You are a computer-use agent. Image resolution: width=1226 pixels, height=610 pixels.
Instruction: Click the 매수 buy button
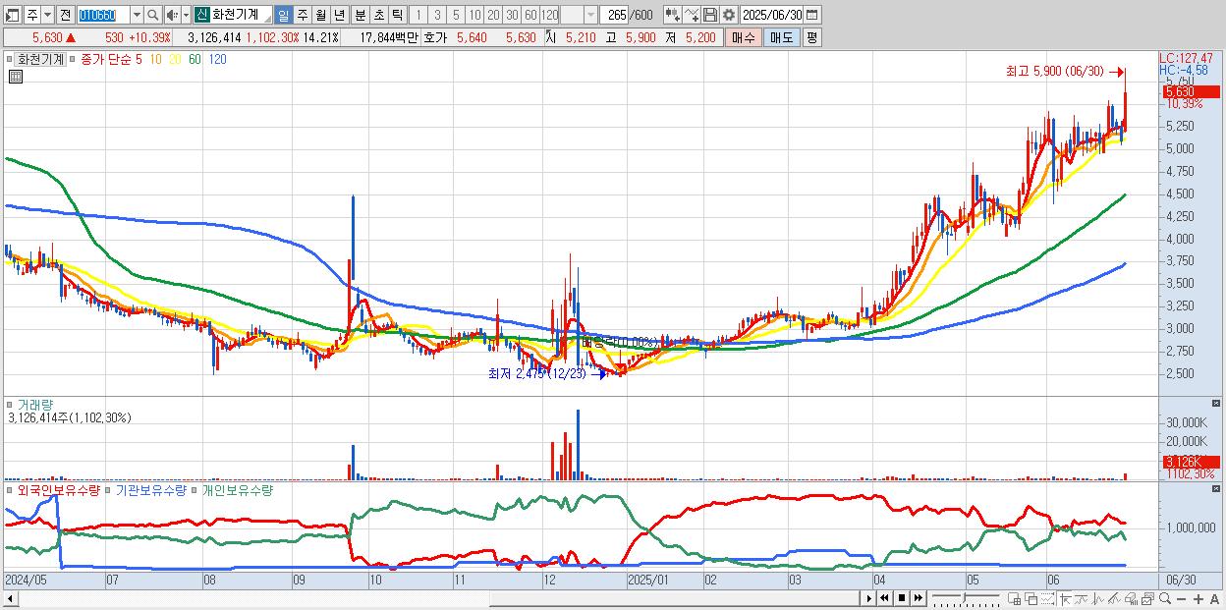tap(743, 37)
